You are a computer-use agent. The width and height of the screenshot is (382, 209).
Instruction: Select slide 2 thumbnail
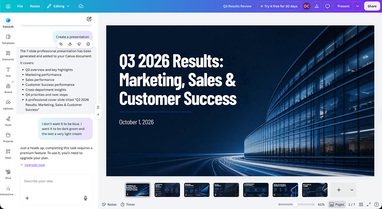(167, 190)
